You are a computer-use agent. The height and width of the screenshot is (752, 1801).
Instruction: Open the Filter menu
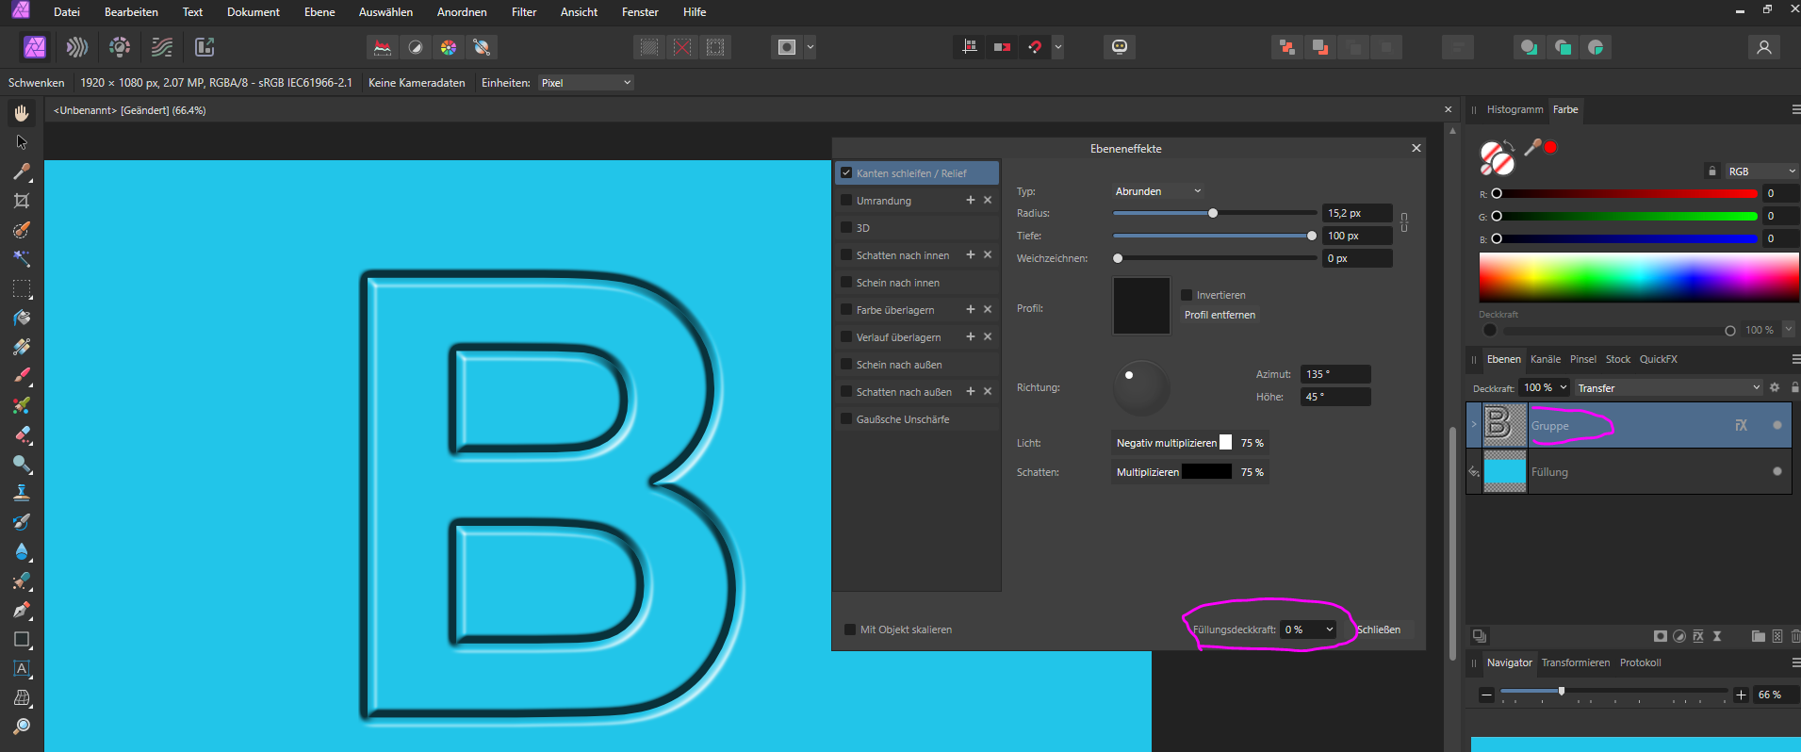[524, 12]
